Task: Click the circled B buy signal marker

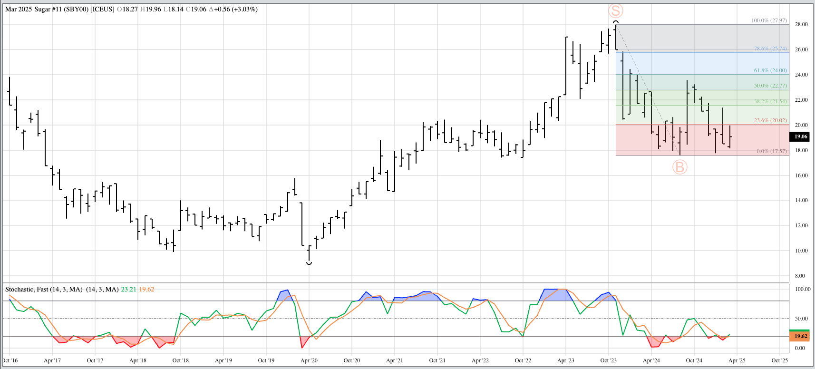Action: [679, 167]
